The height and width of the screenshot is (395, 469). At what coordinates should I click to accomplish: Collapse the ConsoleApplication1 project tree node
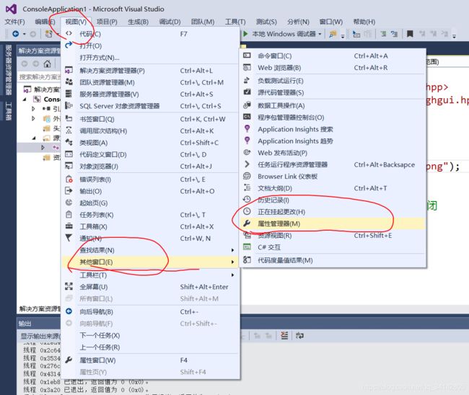25,99
